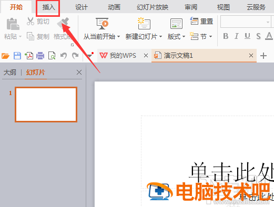Toggle underline formatting
Image resolution: width=274 pixels, height=207 pixels.
(x=247, y=36)
